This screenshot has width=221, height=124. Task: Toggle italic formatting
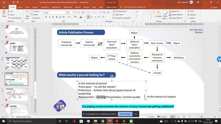point(49,17)
